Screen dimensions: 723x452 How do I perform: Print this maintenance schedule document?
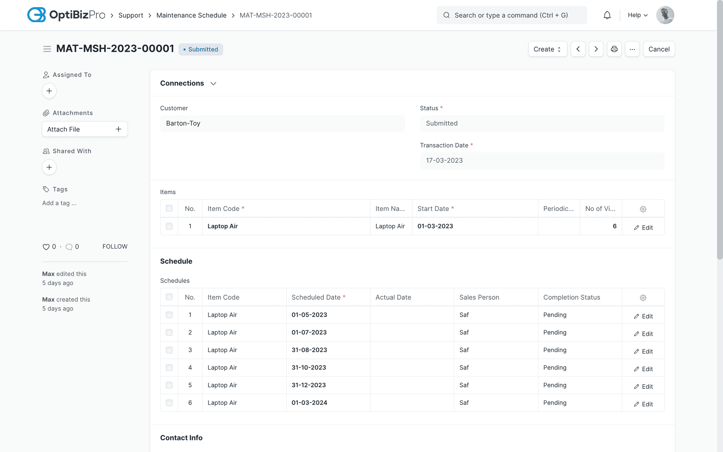(614, 49)
